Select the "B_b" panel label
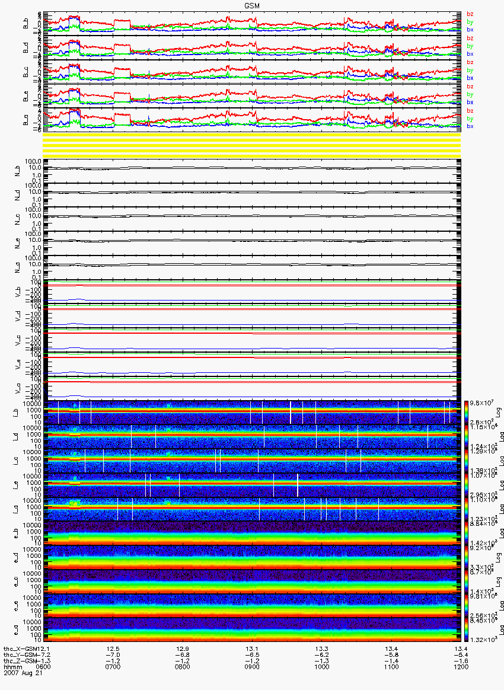 click(25, 23)
